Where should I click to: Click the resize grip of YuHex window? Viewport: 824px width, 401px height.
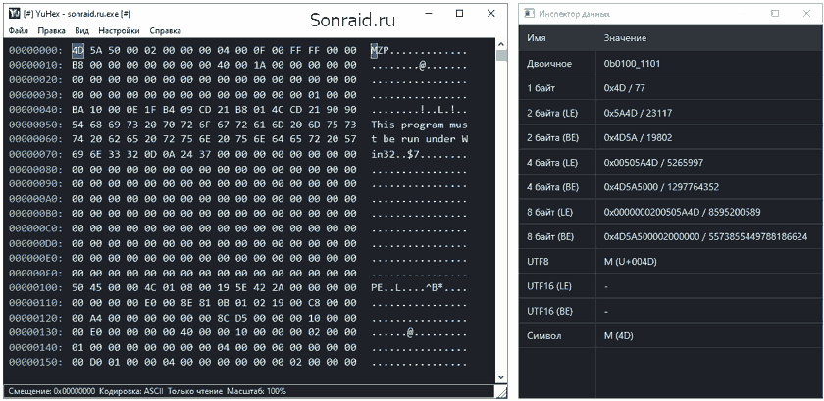[x=502, y=392]
